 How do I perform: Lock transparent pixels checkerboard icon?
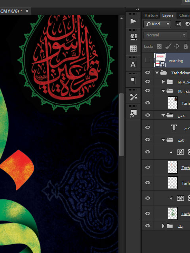159,47
